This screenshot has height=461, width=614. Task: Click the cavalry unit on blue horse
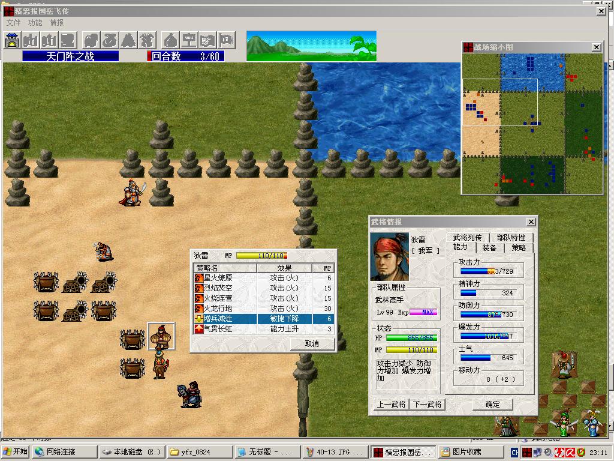(190, 394)
